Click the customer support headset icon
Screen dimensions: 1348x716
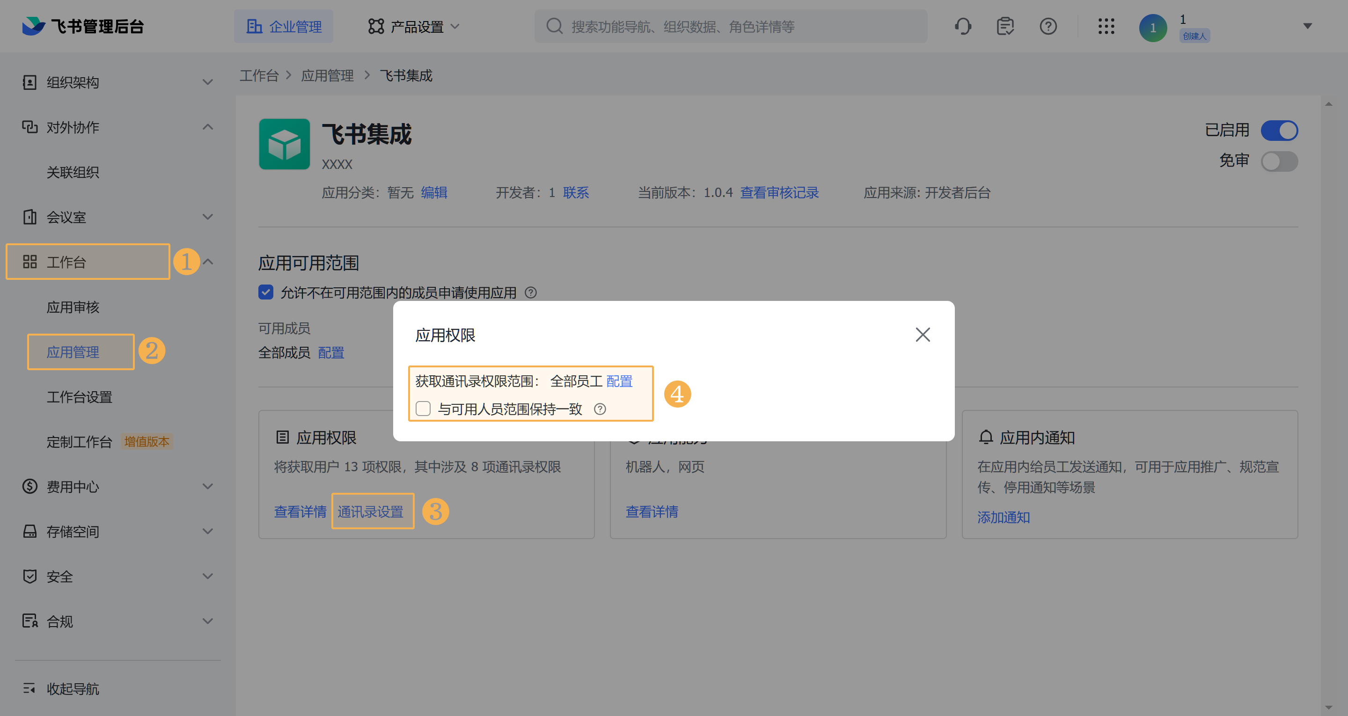[962, 26]
